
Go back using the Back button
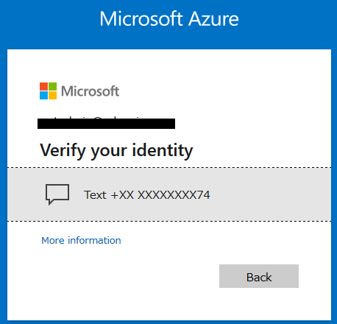click(x=259, y=276)
